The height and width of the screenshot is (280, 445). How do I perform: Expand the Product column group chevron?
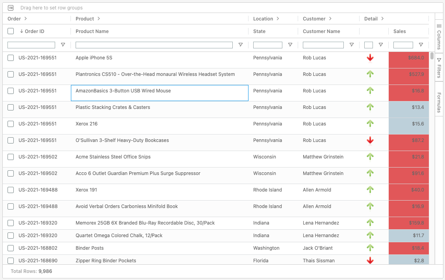click(99, 18)
